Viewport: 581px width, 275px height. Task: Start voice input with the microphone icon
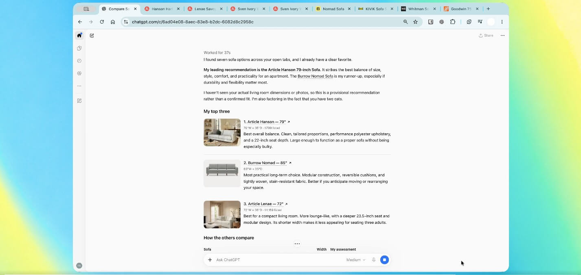pos(374,260)
